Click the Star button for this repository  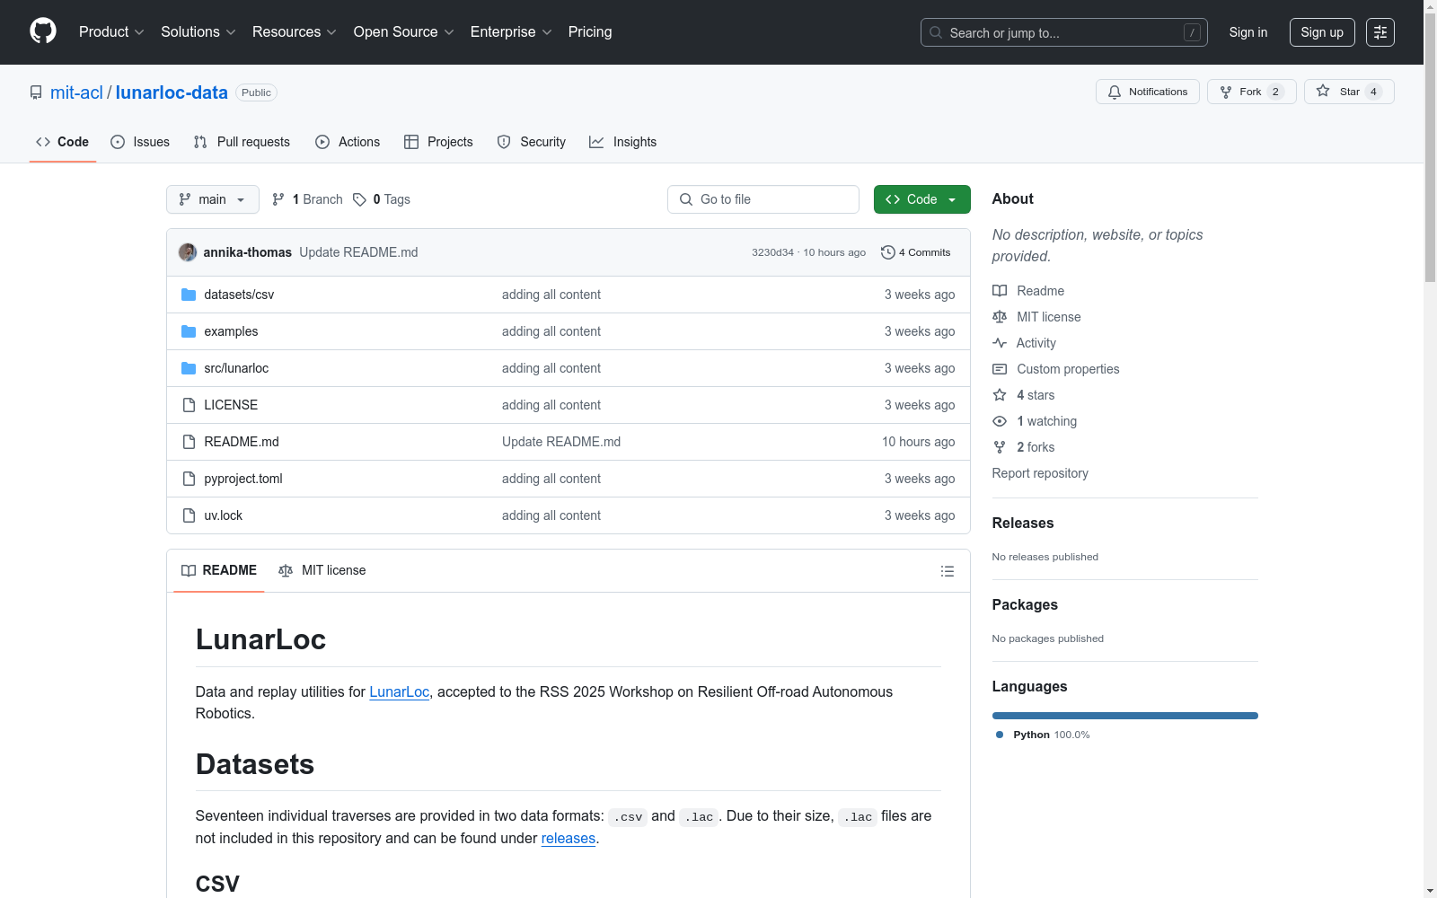[1349, 92]
